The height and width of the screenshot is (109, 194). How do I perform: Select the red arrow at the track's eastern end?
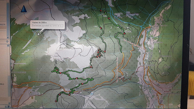pyautogui.click(x=124, y=33)
